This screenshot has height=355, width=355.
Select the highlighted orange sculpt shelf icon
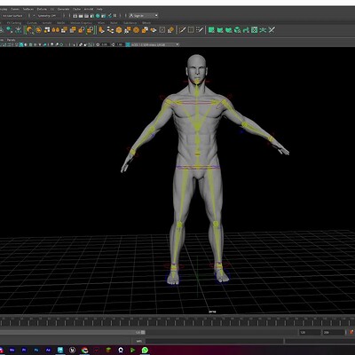[29, 30]
